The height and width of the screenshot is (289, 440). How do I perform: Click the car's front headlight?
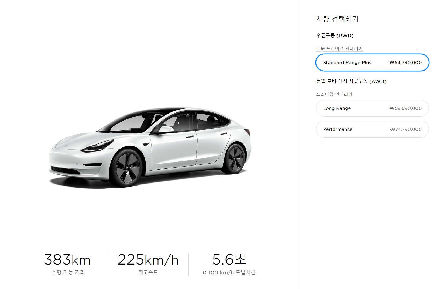coord(98,147)
